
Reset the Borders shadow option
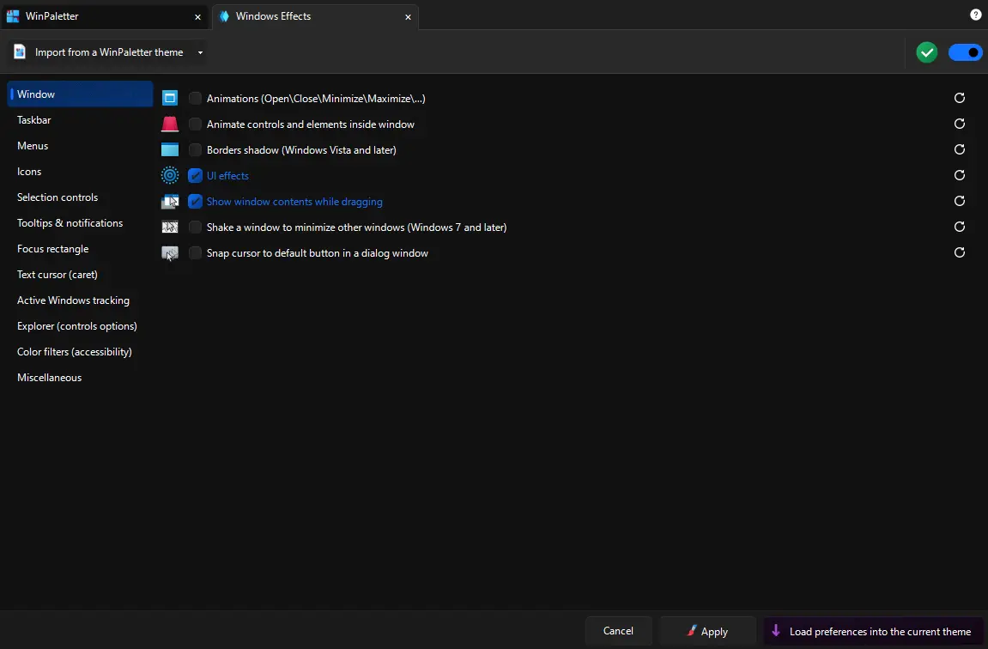(x=959, y=149)
